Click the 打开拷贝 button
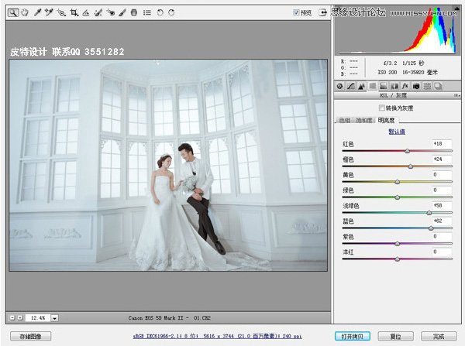This screenshot has width=465, height=346. (x=353, y=336)
